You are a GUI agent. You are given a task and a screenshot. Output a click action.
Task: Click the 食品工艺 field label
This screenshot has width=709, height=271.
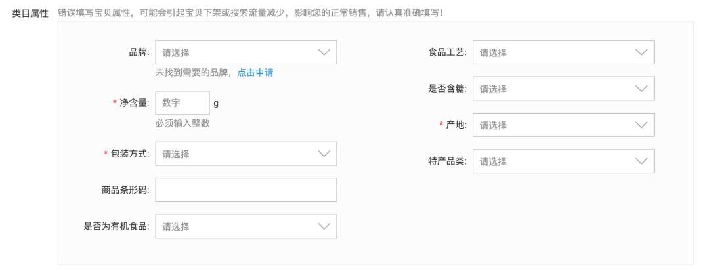click(x=447, y=52)
